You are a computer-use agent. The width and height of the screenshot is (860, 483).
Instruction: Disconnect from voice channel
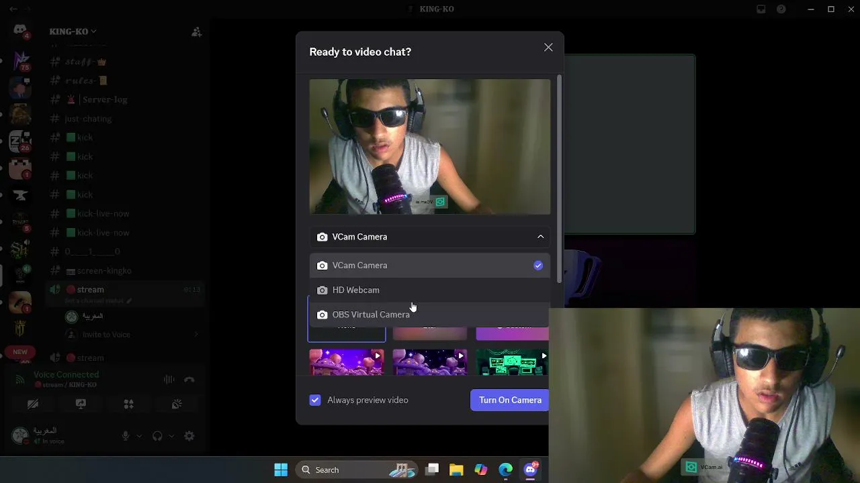click(x=189, y=380)
